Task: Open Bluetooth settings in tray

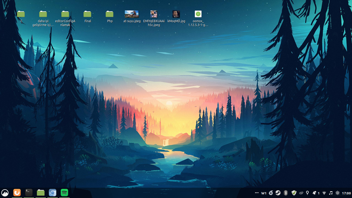Action: point(286,193)
